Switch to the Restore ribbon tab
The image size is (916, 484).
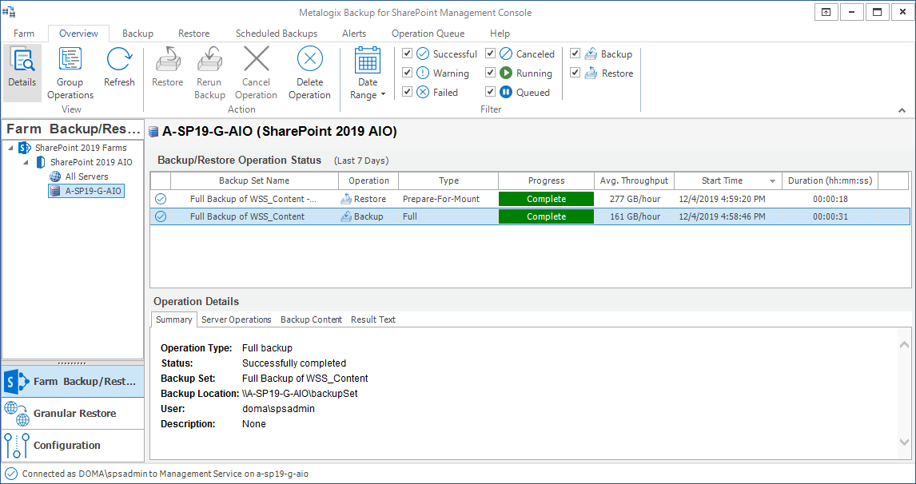pyautogui.click(x=194, y=34)
